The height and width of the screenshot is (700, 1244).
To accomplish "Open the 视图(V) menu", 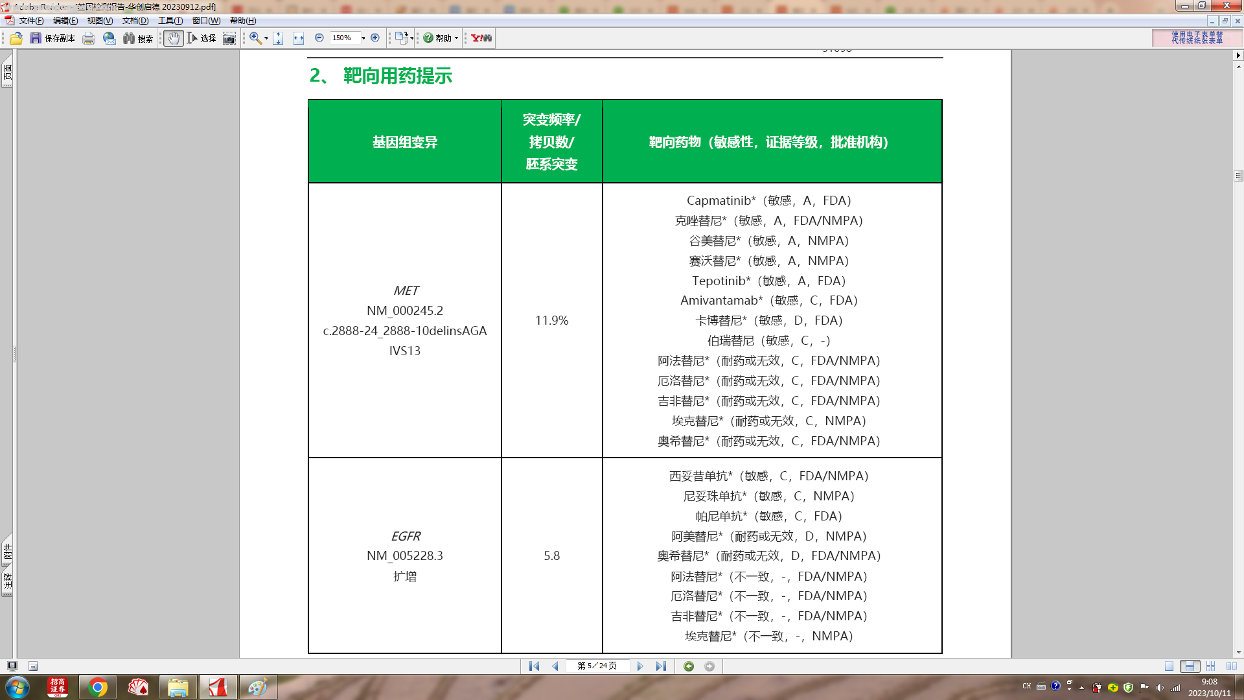I will 100,21.
